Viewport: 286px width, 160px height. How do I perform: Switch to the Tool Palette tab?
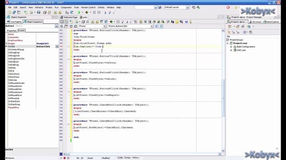coord(14,22)
